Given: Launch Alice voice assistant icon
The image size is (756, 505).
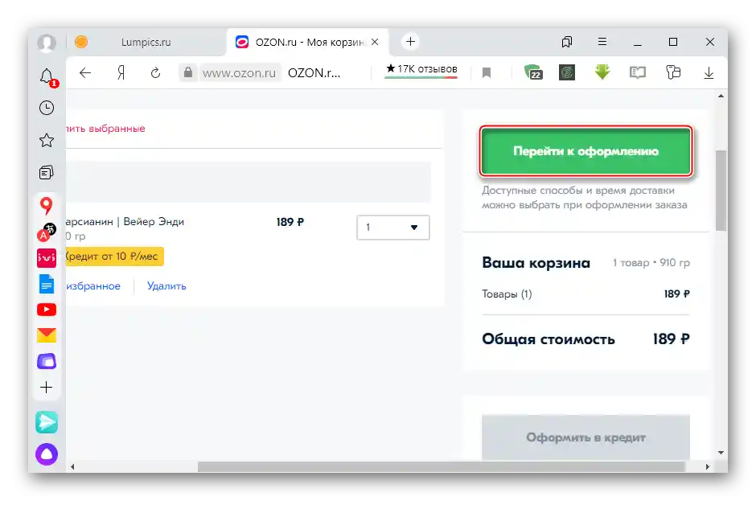Looking at the screenshot, I should click(x=47, y=454).
